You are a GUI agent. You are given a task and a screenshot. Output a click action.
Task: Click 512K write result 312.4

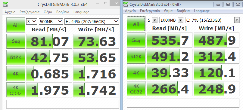tap(217, 56)
